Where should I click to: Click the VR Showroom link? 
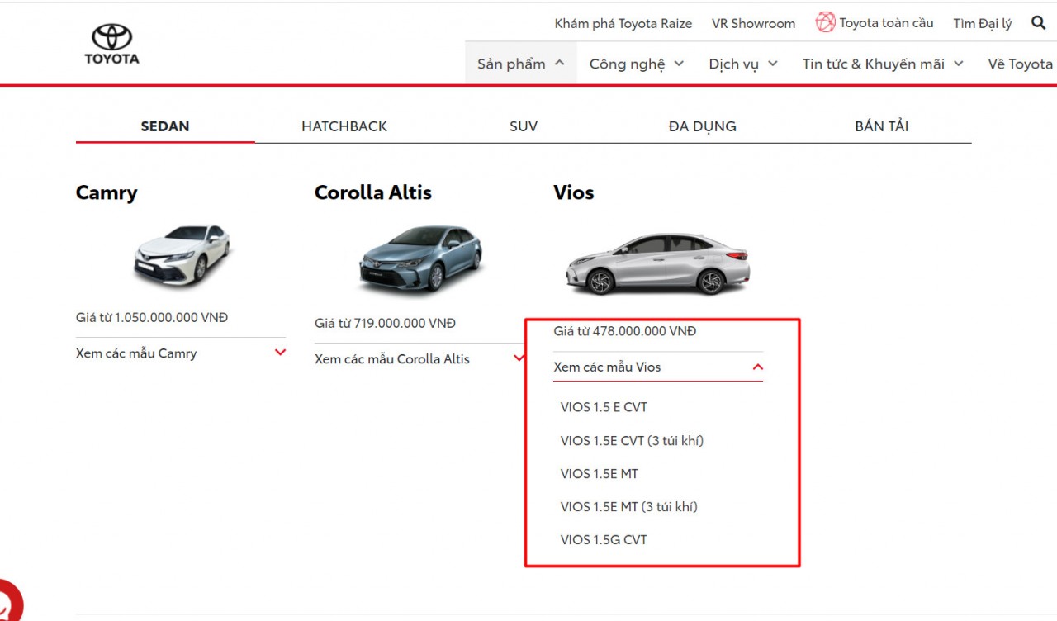click(x=752, y=23)
